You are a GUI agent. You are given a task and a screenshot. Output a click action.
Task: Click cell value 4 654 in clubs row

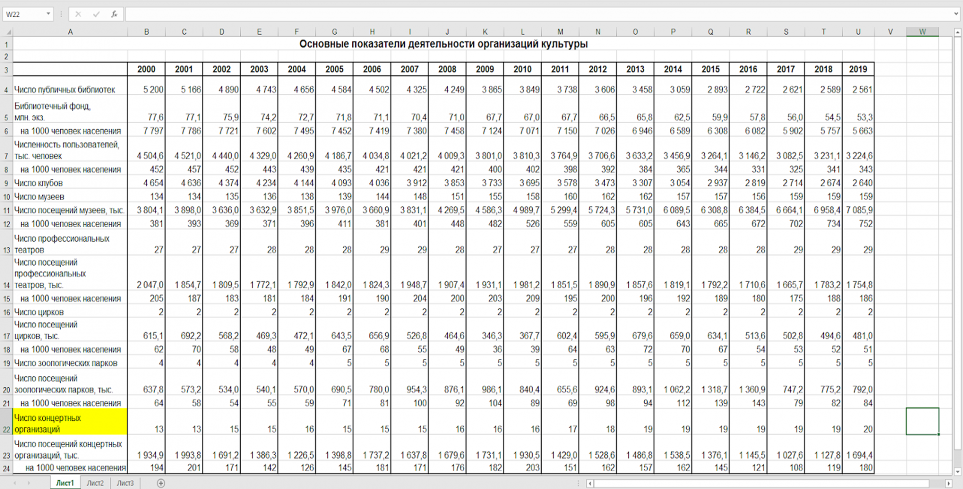click(146, 183)
